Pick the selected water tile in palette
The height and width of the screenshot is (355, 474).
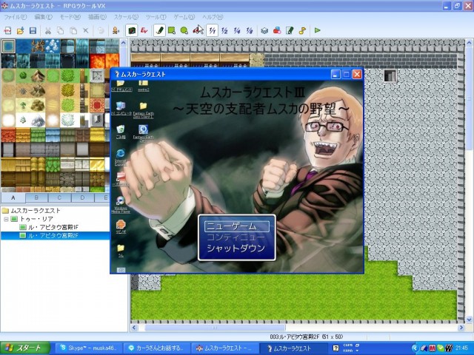[x=8, y=46]
